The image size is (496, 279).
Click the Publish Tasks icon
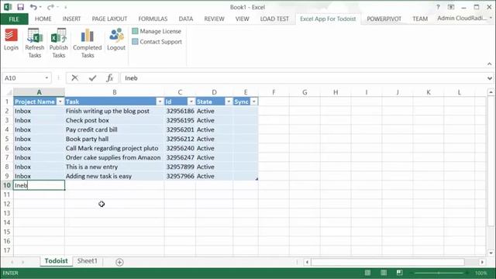(59, 36)
